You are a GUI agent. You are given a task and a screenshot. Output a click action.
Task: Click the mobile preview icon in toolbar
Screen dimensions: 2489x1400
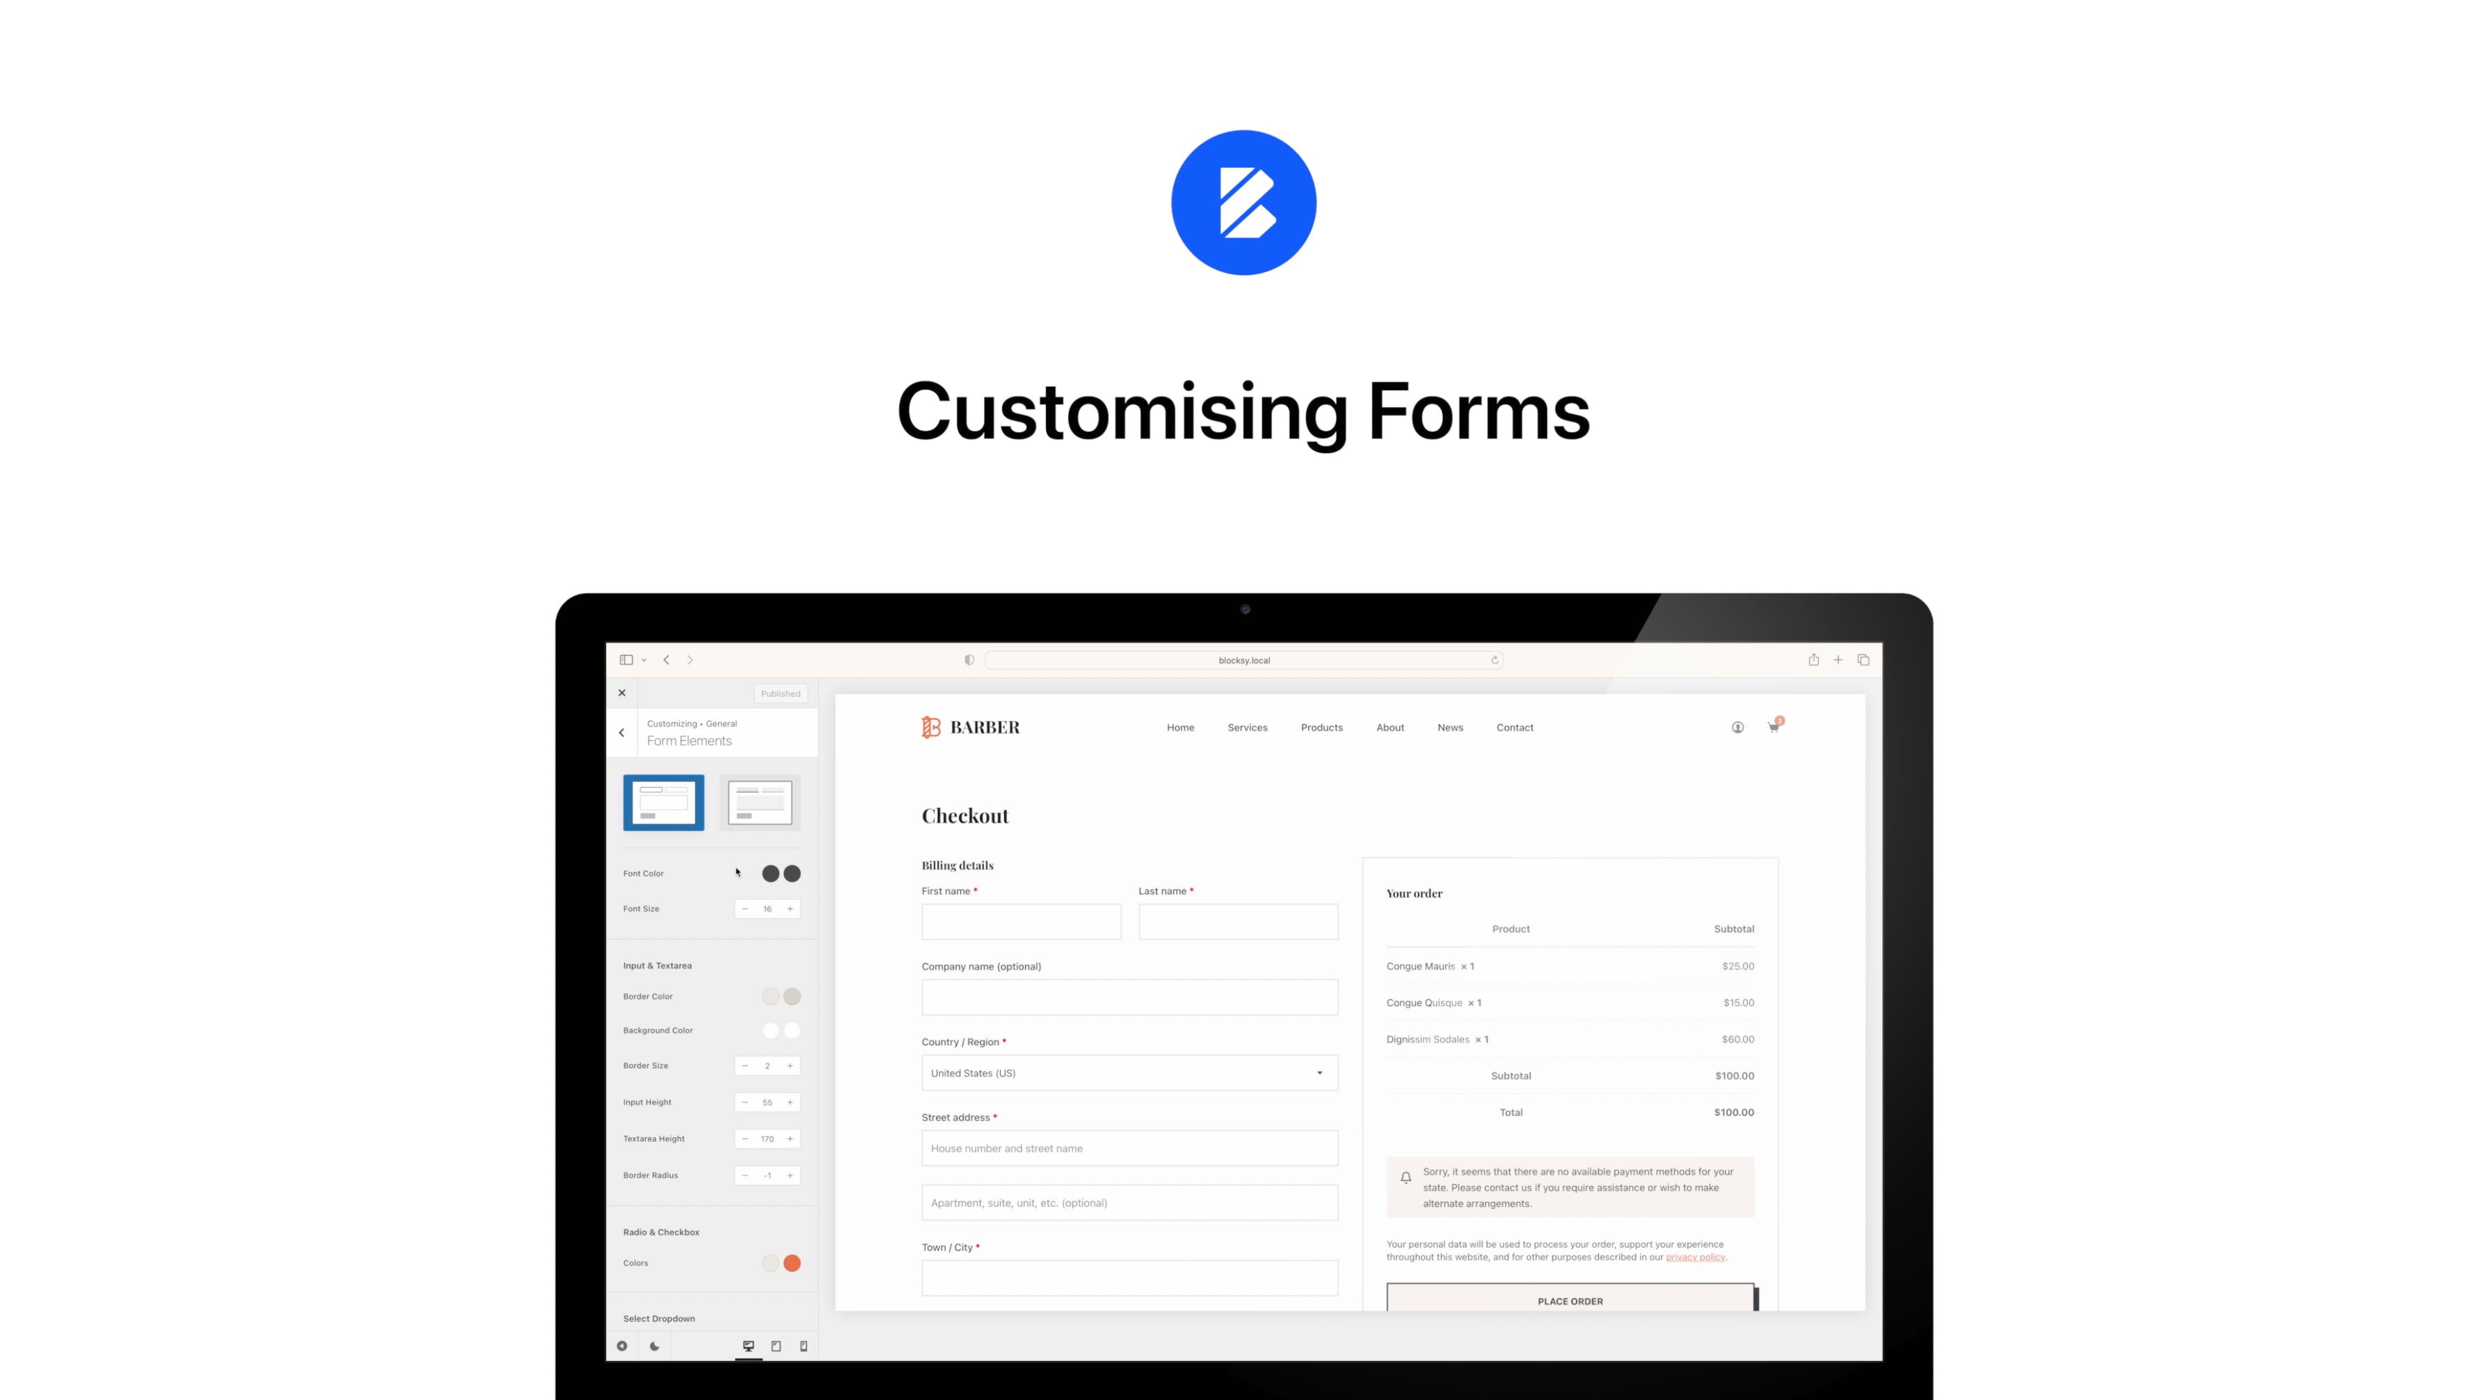click(802, 1345)
